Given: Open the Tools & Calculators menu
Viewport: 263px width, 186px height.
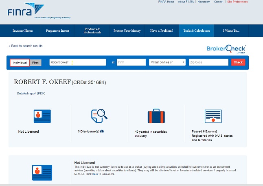Looking at the screenshot, I should click(196, 31).
